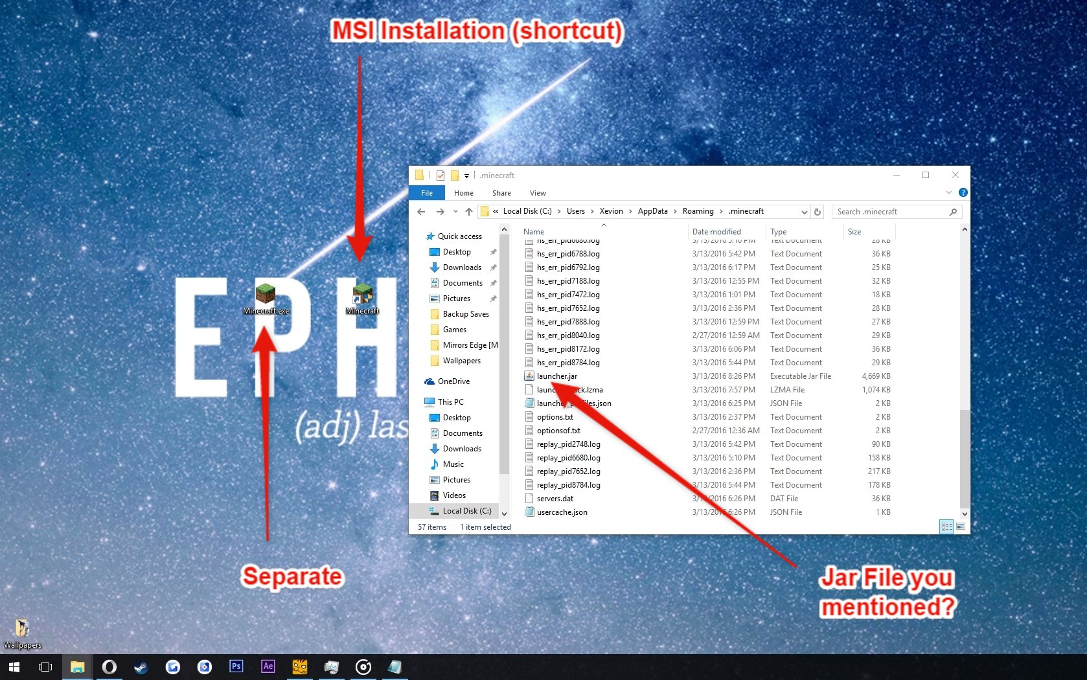Refresh the .minecraft folder view
This screenshot has width=1087, height=680.
pyautogui.click(x=818, y=212)
